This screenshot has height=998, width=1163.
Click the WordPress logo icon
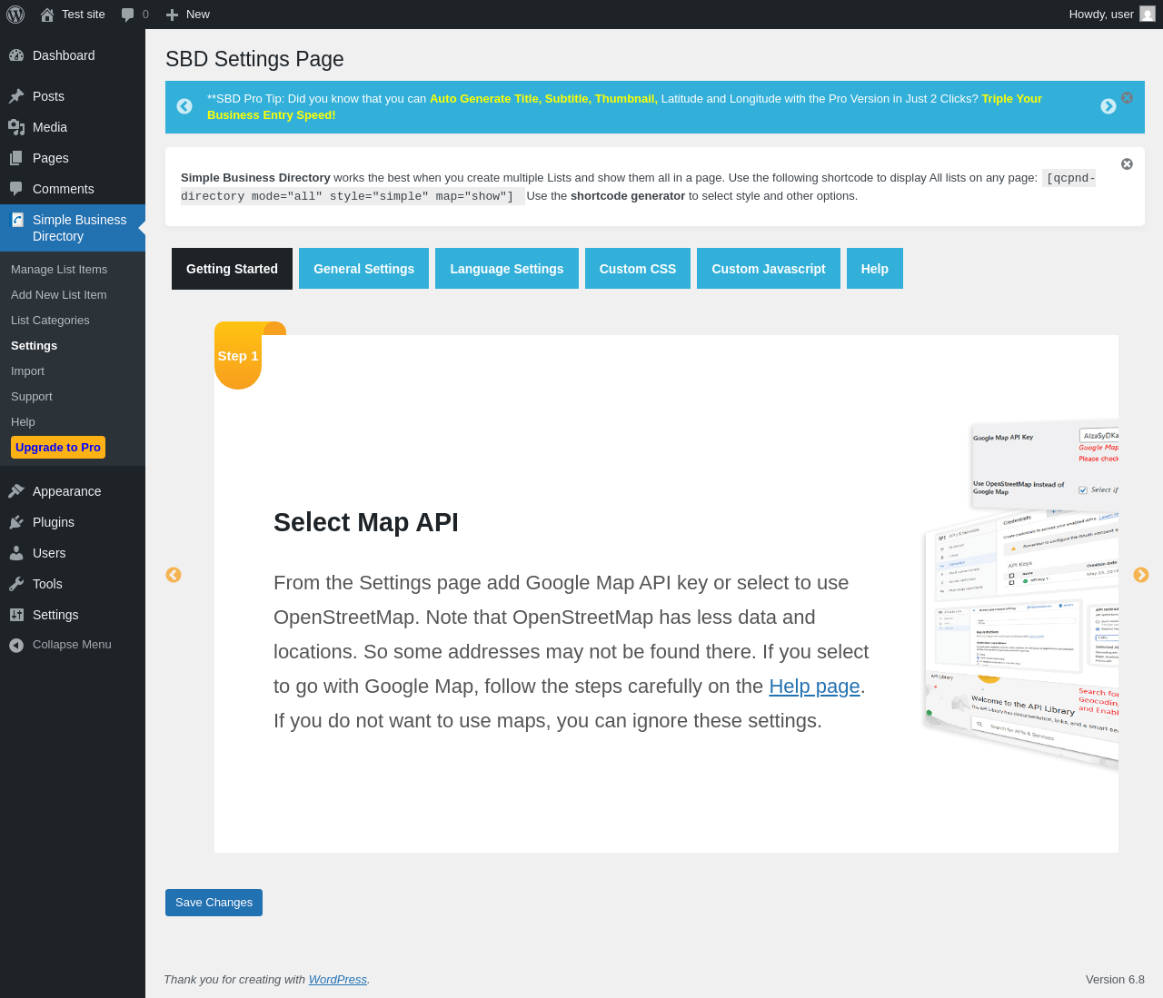(15, 15)
